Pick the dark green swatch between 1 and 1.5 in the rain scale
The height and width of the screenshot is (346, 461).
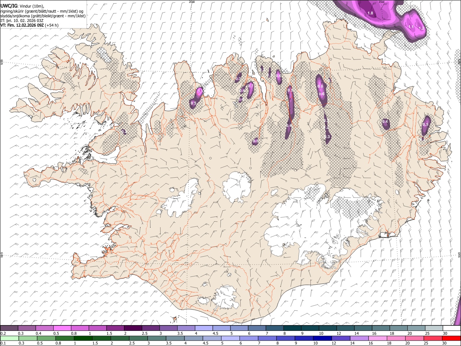click(x=83, y=338)
